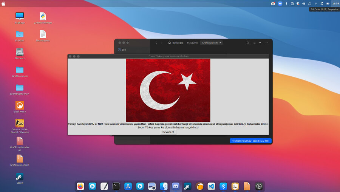Open the Elements drive icon
The width and height of the screenshot is (340, 192).
coord(20,54)
